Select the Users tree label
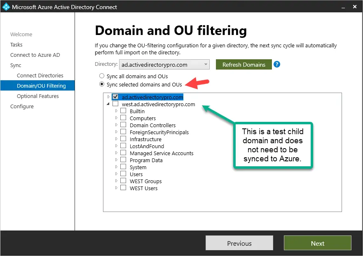 pyautogui.click(x=136, y=175)
